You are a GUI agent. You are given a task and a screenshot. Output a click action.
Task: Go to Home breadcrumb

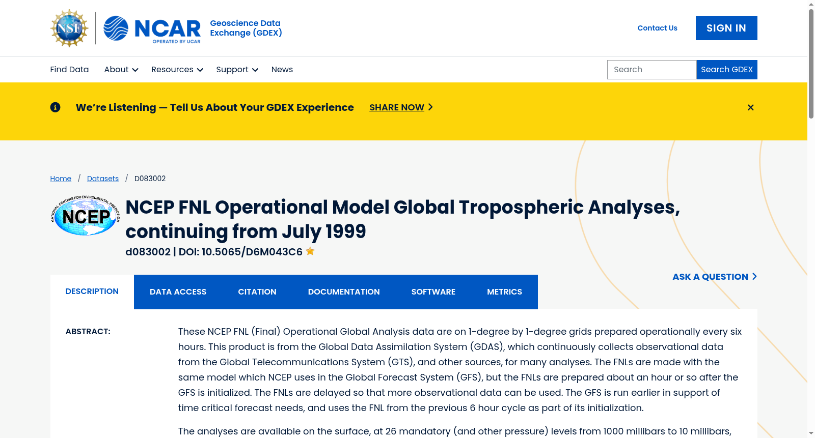tap(61, 179)
